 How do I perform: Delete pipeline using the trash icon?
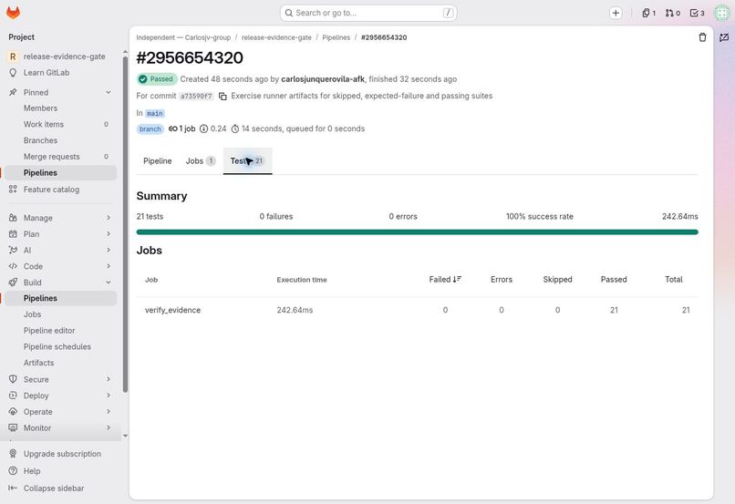click(702, 37)
